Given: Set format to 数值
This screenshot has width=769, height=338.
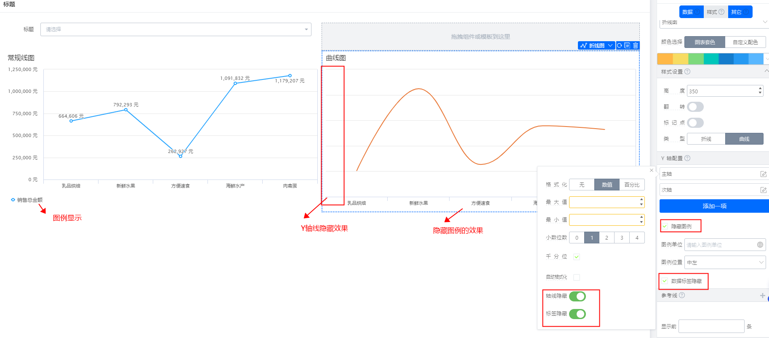Looking at the screenshot, I should (607, 185).
